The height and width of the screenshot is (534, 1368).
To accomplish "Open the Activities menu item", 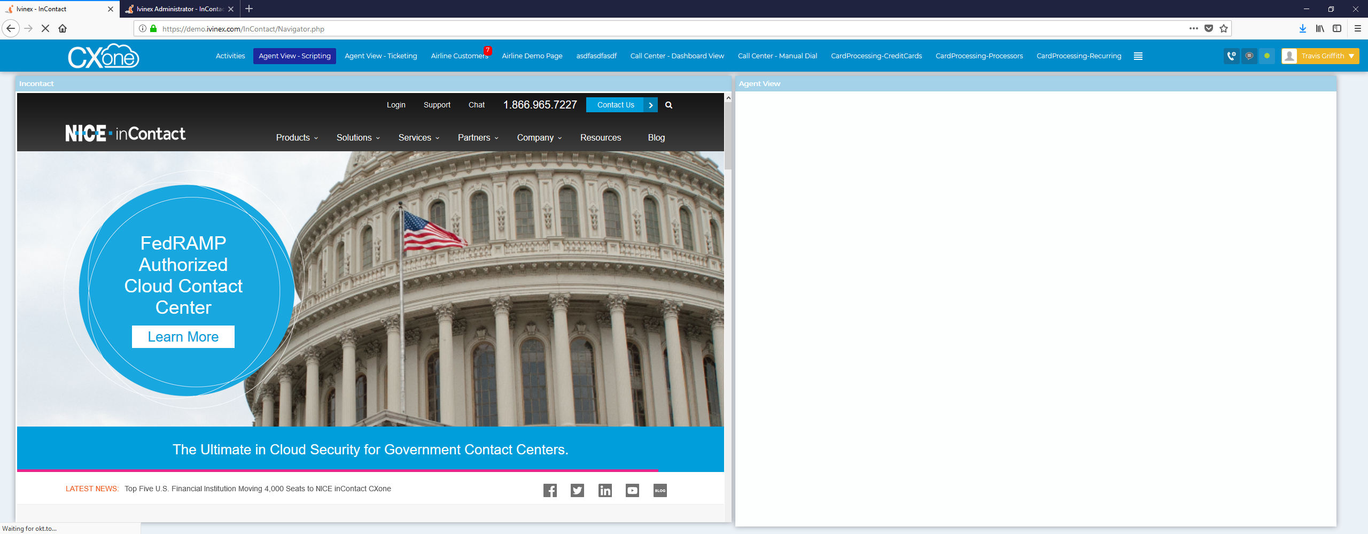I will [x=230, y=56].
